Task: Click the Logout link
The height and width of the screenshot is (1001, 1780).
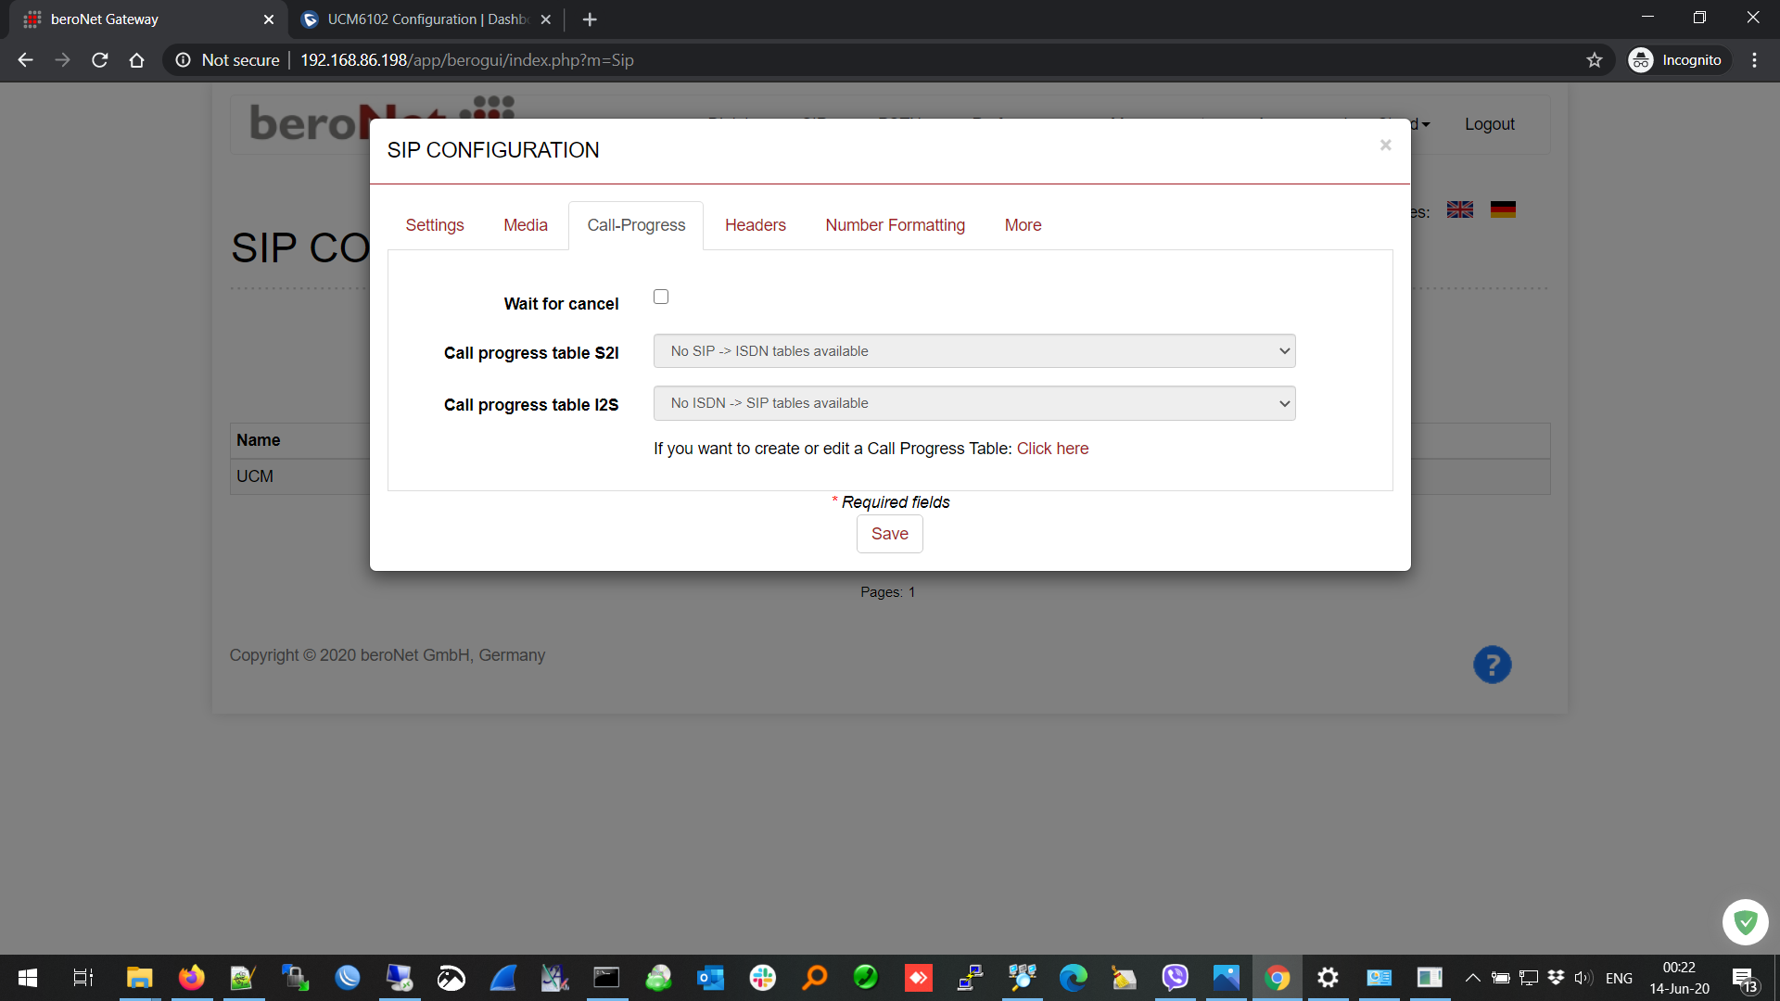Action: tap(1489, 124)
